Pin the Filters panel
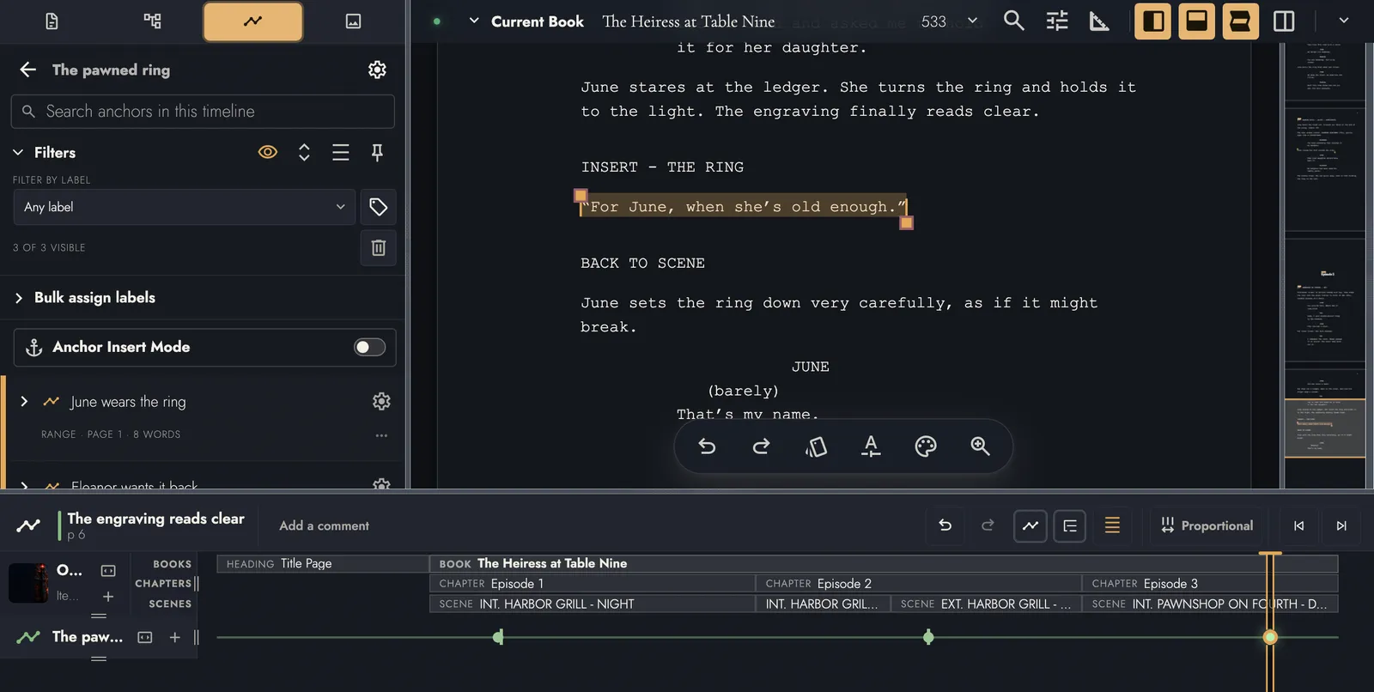Screen dimensions: 1374x692 (x=377, y=152)
